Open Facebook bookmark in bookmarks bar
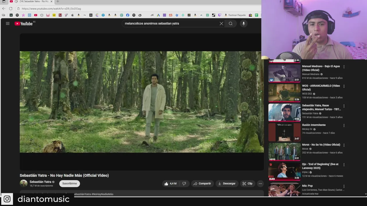The width and height of the screenshot is (367, 206). (x=128, y=15)
